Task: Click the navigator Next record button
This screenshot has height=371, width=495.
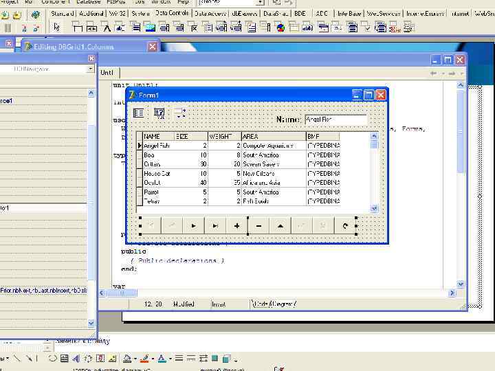Action: click(x=193, y=226)
